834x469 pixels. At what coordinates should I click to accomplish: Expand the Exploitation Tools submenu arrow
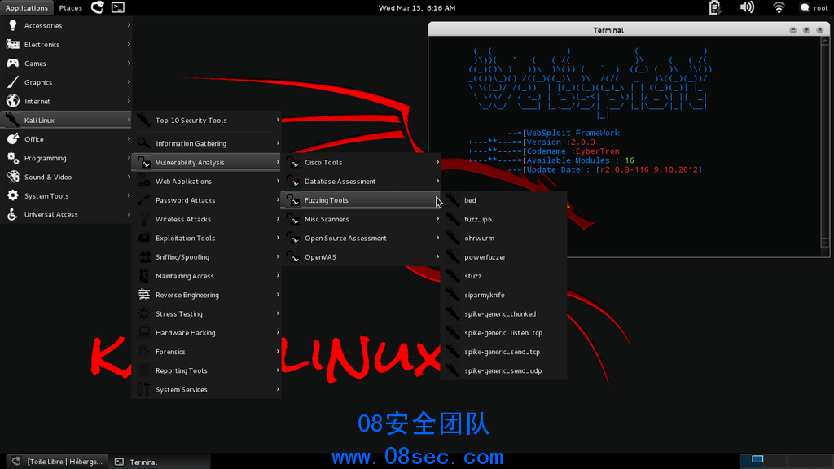point(278,238)
